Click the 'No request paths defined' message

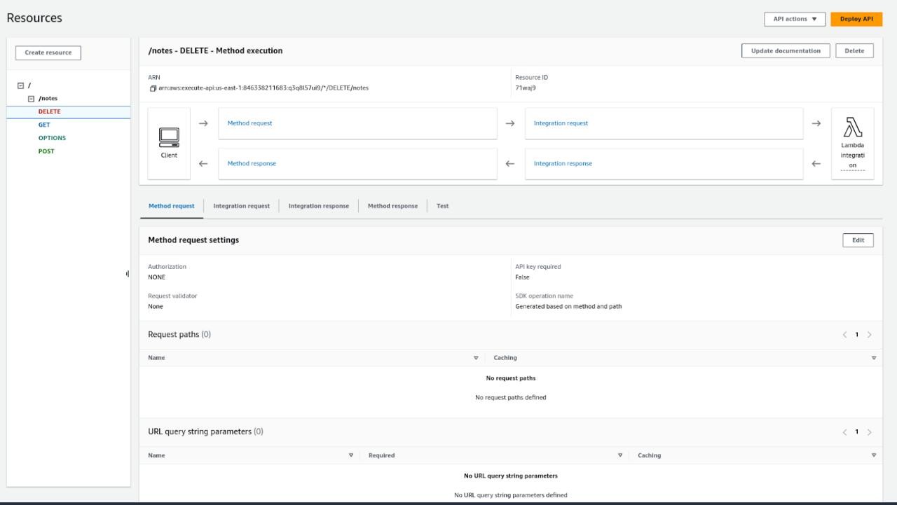511,398
